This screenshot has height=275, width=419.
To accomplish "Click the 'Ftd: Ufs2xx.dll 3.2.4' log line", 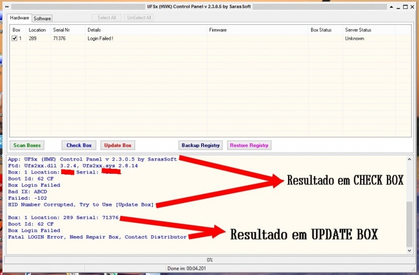I will tap(73, 166).
